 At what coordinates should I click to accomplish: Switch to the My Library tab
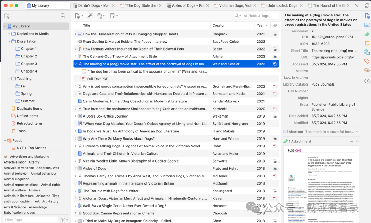click(x=47, y=5)
